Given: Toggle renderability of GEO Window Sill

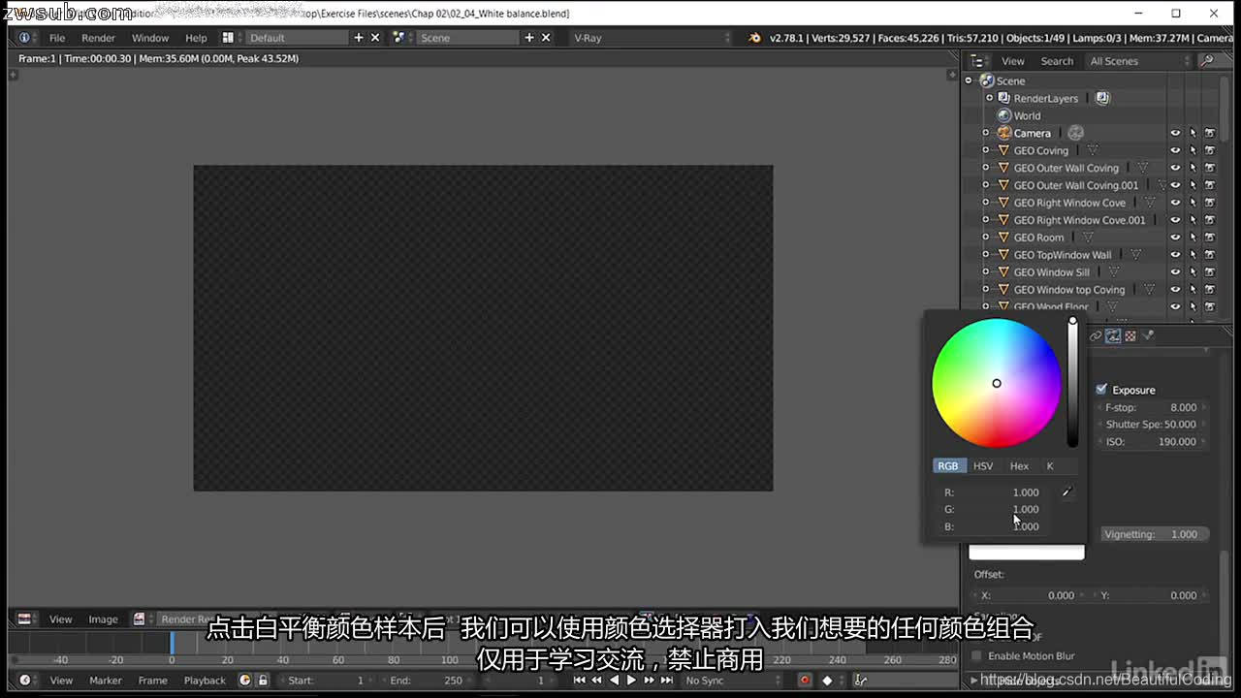Looking at the screenshot, I should [1210, 272].
